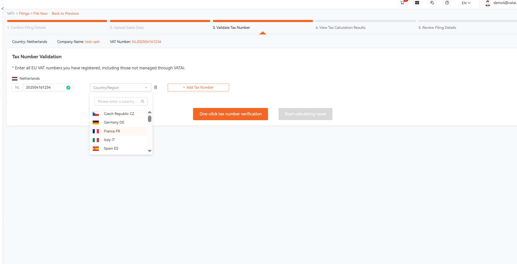The image size is (517, 264).
Task: Go to the File Now breadcrumb link
Action: tap(41, 13)
